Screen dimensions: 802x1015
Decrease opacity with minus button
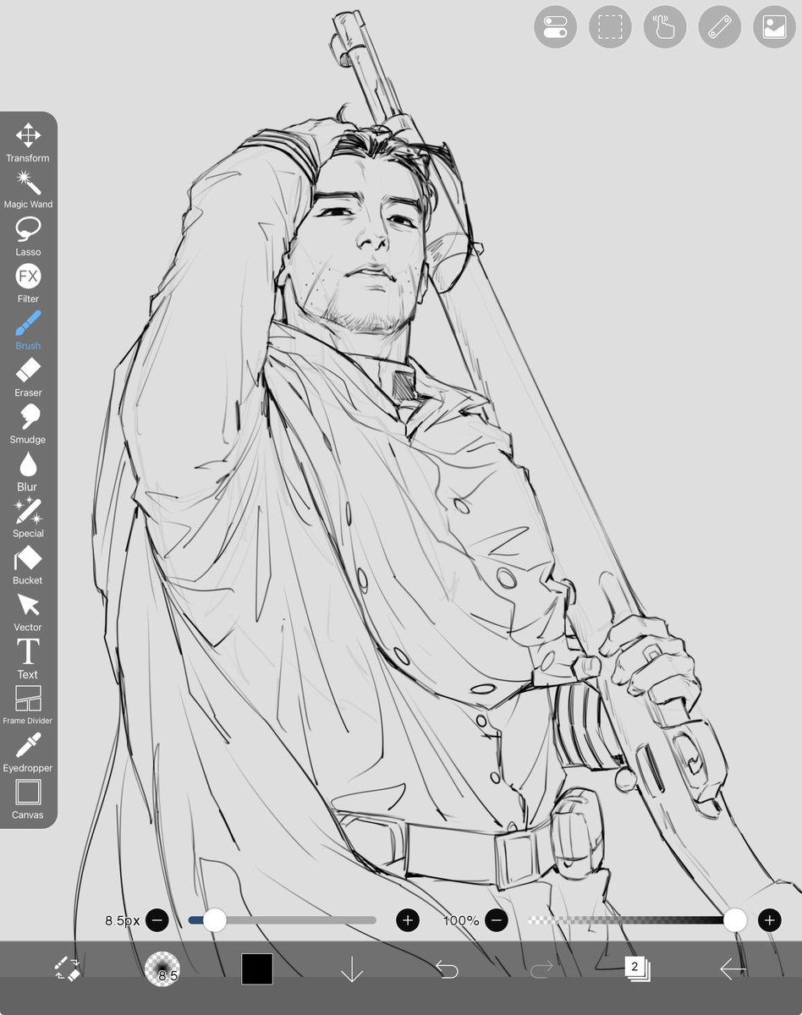pos(497,920)
